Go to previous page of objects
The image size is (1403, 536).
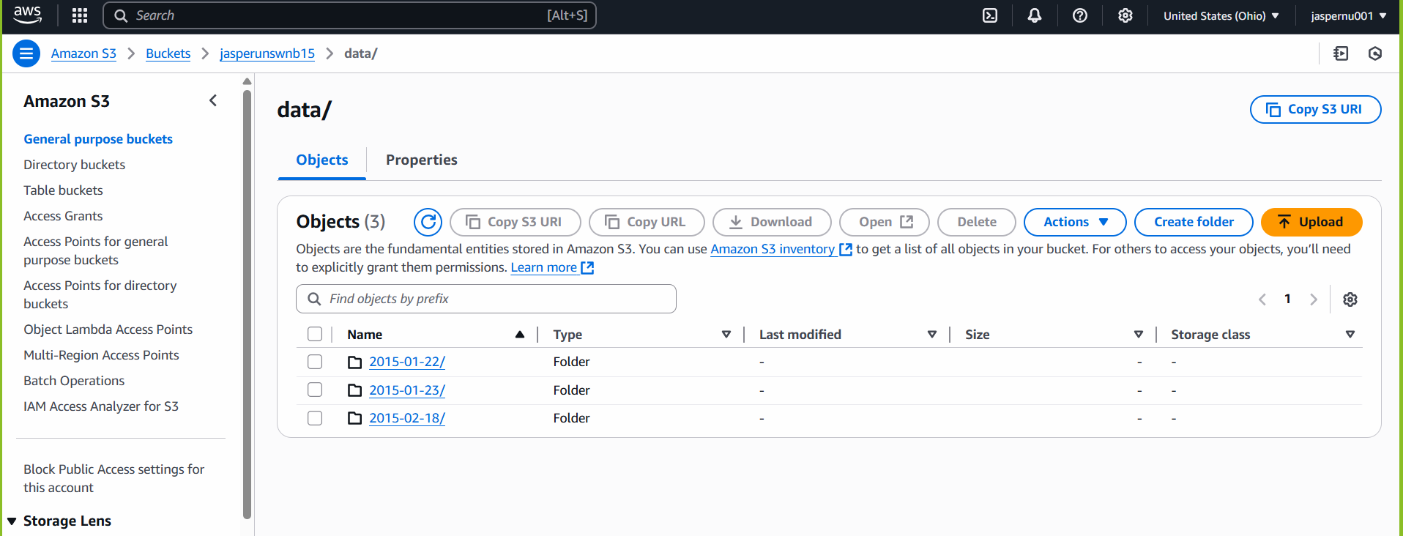[1262, 299]
